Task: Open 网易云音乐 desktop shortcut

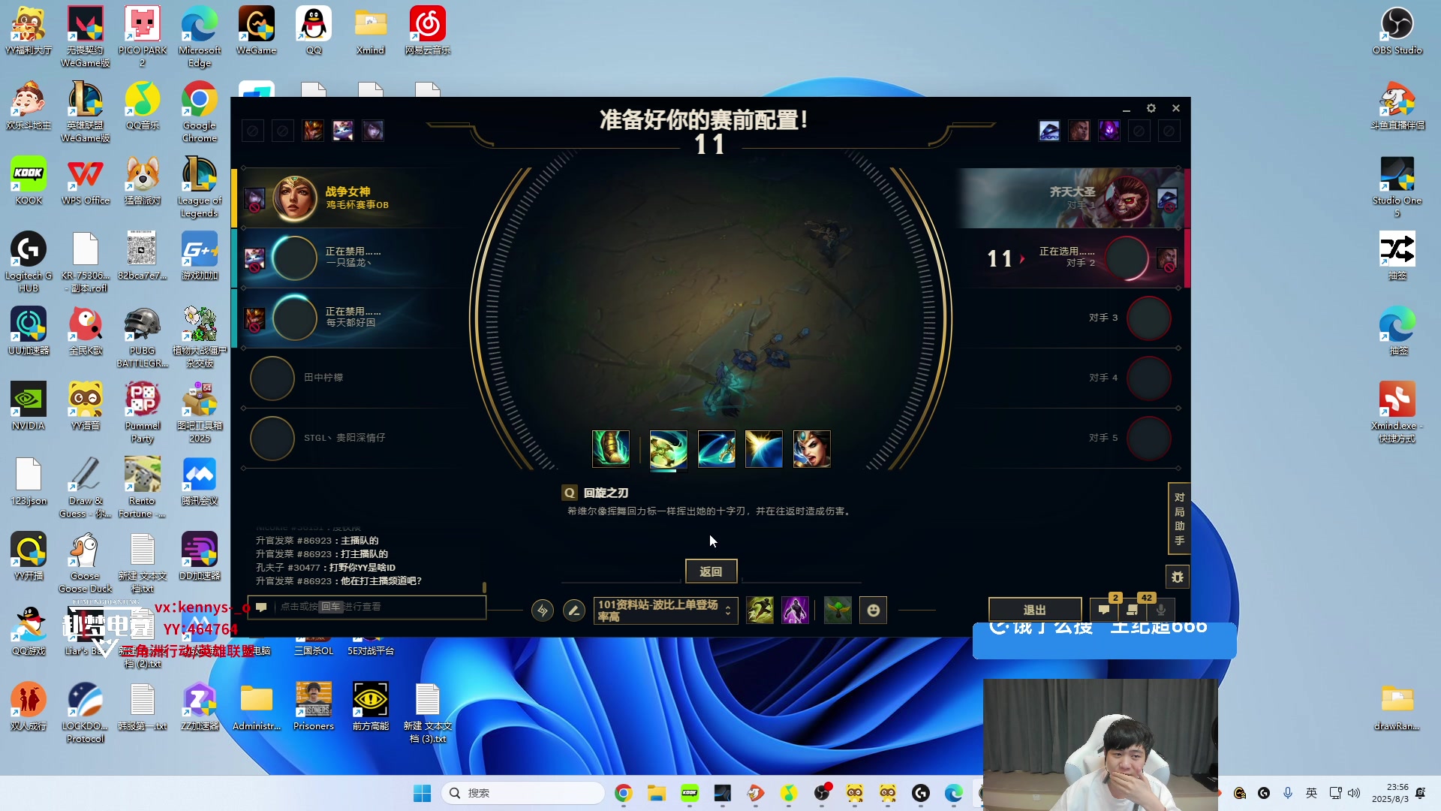Action: pyautogui.click(x=428, y=31)
